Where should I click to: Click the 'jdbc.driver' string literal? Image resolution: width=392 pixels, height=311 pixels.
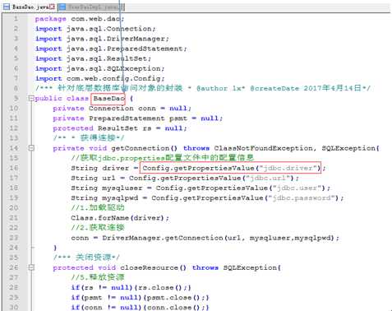pos(288,168)
